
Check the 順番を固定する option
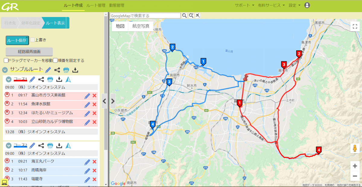coord(55,60)
